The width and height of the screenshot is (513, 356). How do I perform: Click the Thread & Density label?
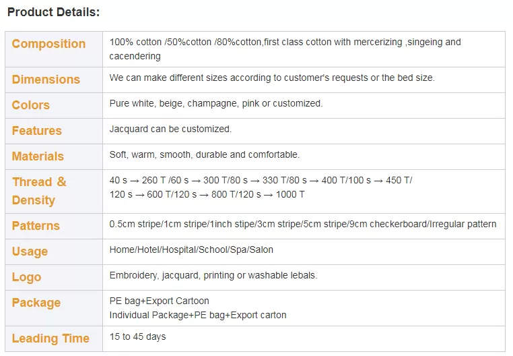pos(39,191)
